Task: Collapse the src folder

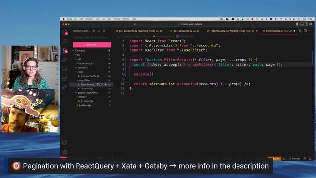Action: click(x=75, y=55)
